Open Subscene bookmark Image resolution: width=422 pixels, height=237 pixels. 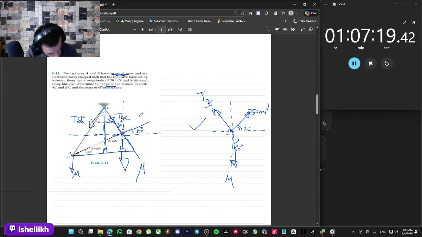pos(164,21)
